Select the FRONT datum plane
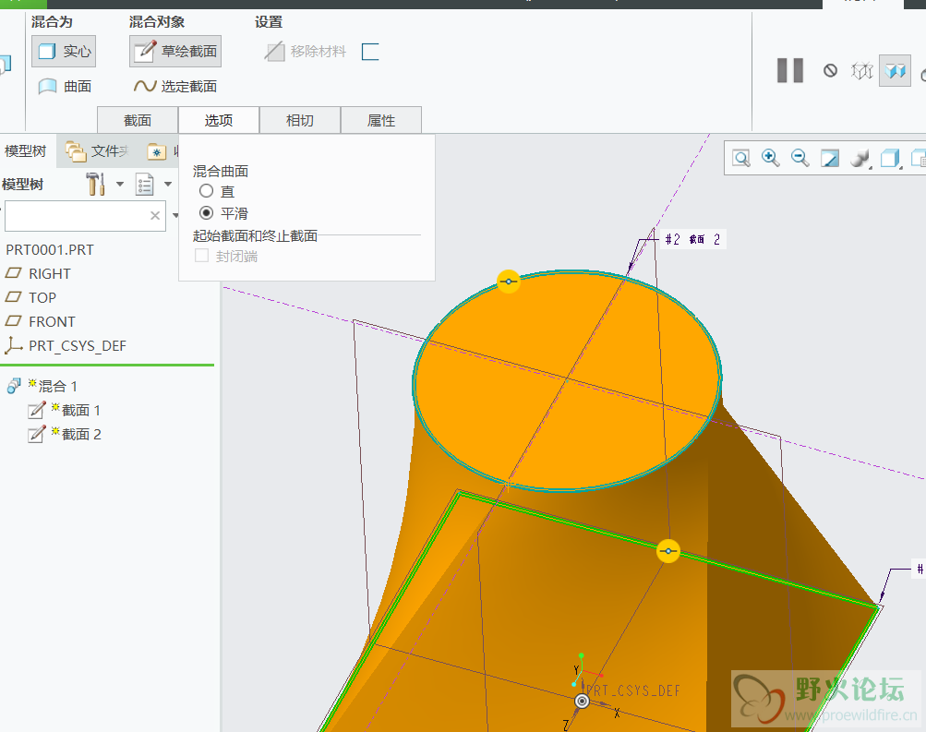This screenshot has height=732, width=926. (52, 322)
